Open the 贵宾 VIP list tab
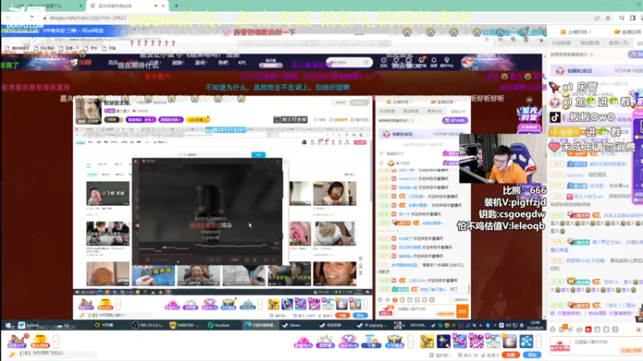Screen dimensions: 643x361 (618, 43)
